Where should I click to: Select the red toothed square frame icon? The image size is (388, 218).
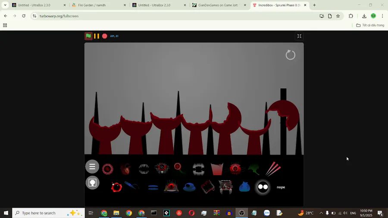[x=208, y=187]
